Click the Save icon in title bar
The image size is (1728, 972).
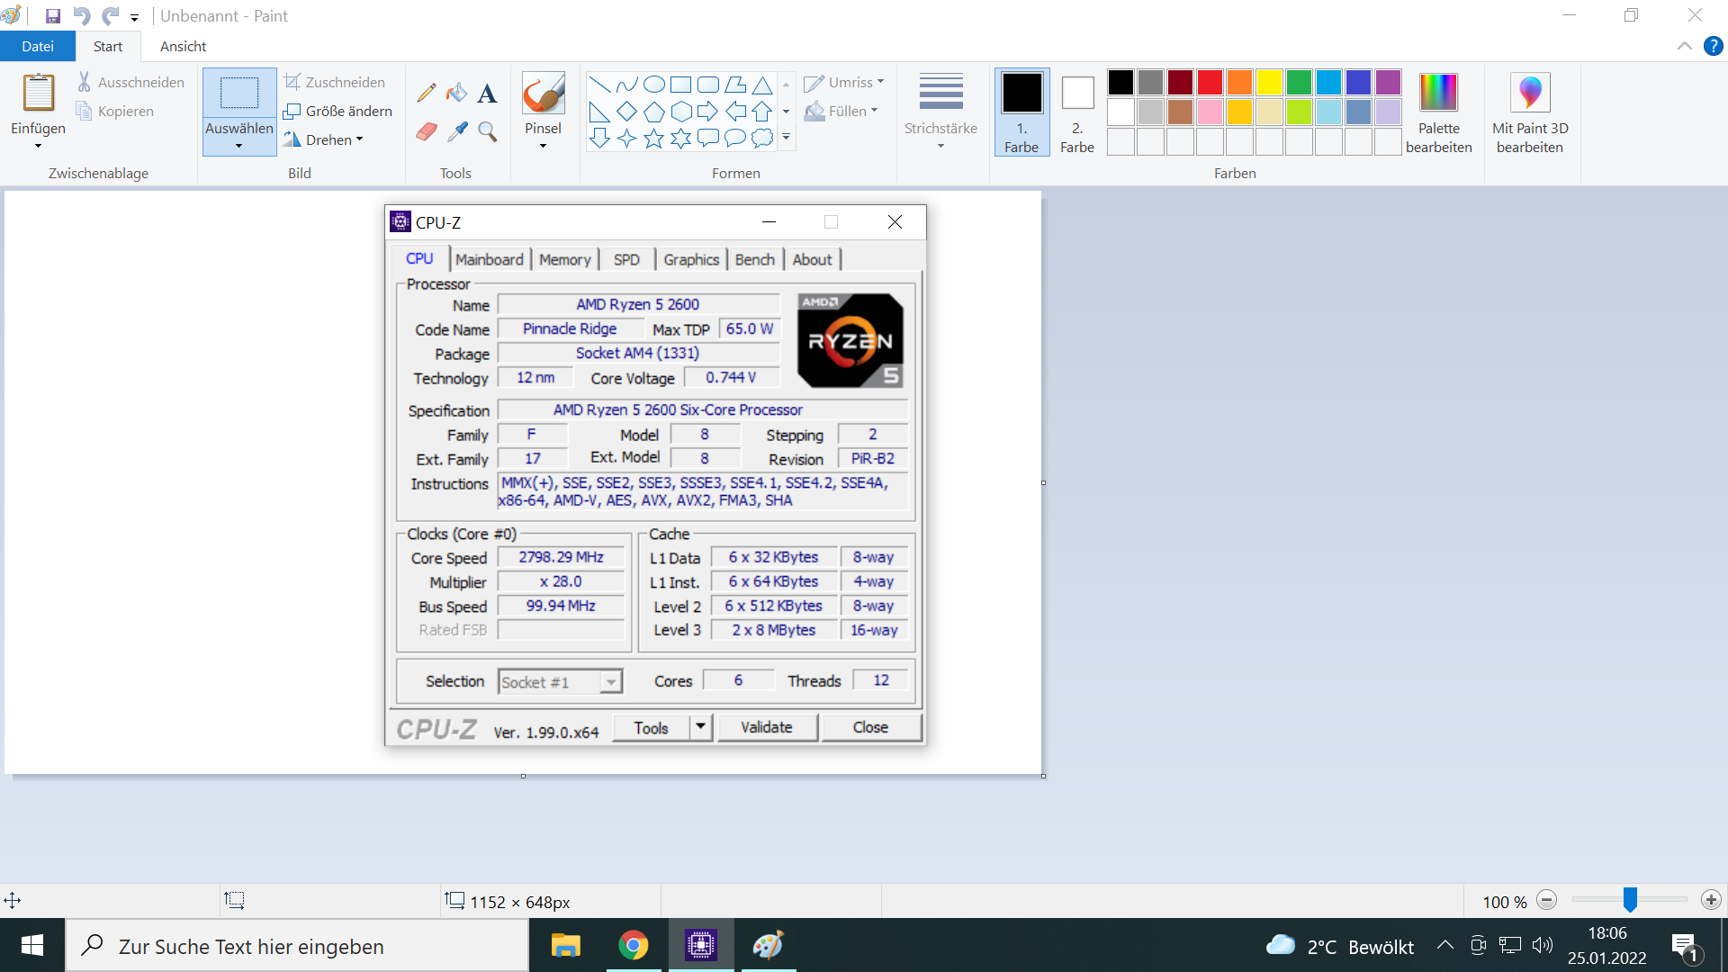[52, 16]
